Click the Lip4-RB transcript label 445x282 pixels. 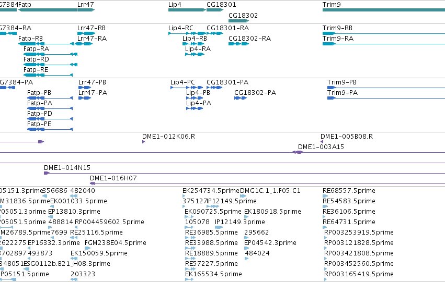tap(195, 39)
